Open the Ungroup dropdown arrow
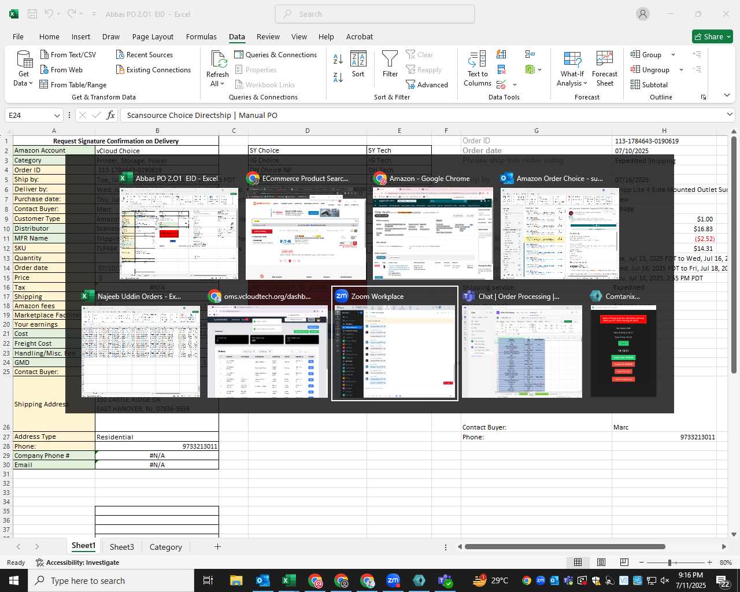Image resolution: width=740 pixels, height=592 pixels. point(681,69)
